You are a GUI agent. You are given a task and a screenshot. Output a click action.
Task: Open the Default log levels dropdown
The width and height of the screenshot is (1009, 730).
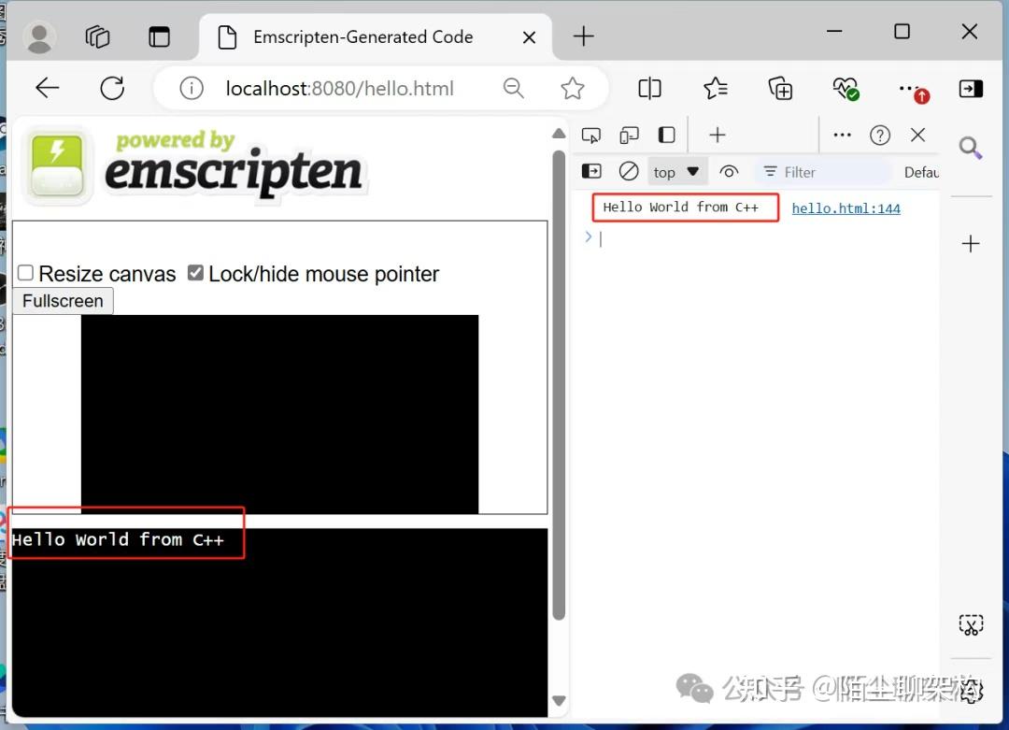pos(920,172)
